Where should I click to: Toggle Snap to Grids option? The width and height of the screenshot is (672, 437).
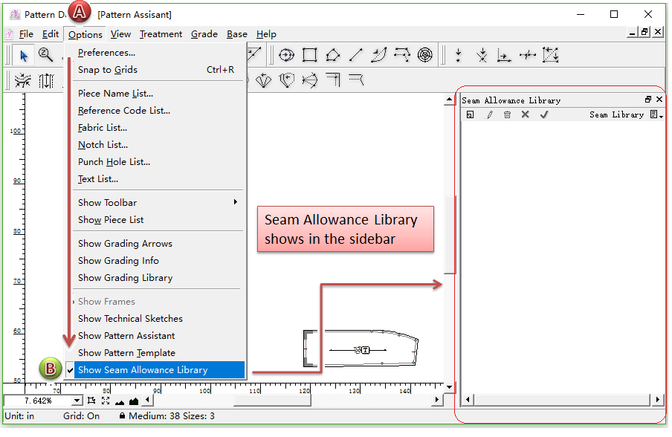(108, 70)
